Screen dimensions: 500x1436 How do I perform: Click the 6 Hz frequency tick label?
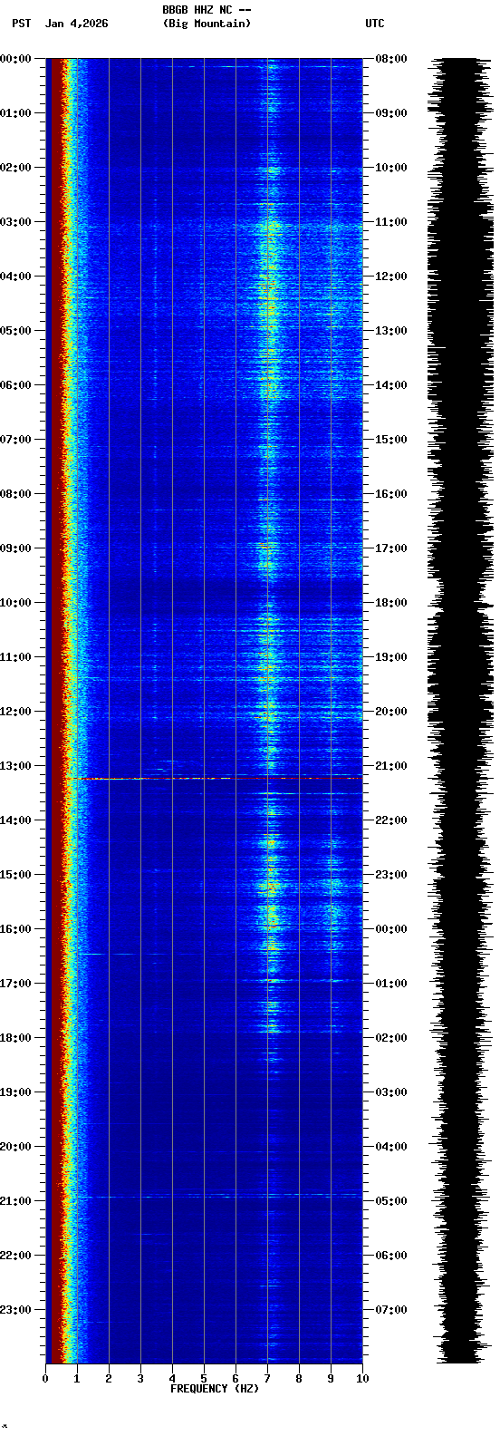[236, 1379]
